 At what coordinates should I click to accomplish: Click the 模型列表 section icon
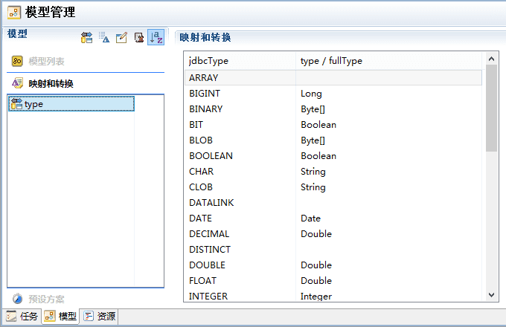pos(17,61)
